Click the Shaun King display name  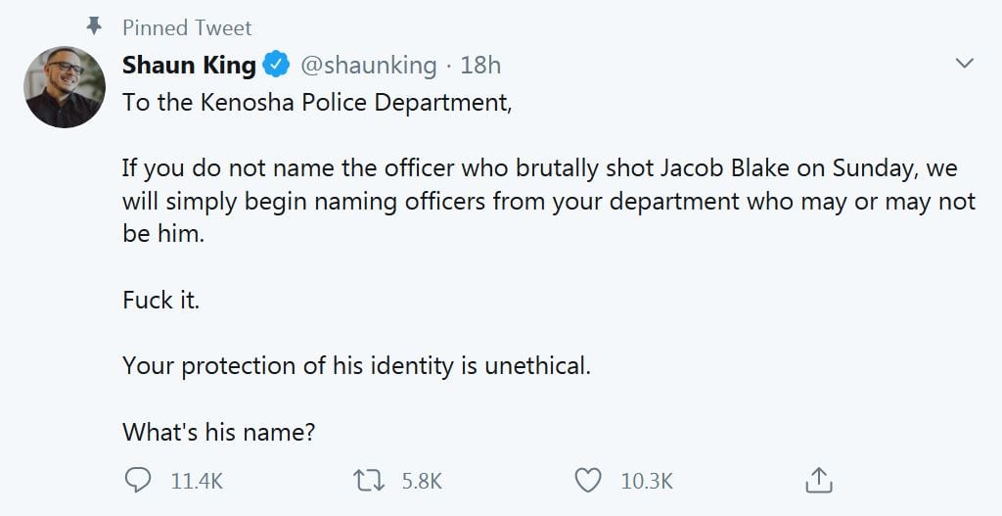pos(189,66)
